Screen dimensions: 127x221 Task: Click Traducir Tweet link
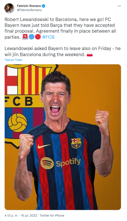tap(13, 60)
